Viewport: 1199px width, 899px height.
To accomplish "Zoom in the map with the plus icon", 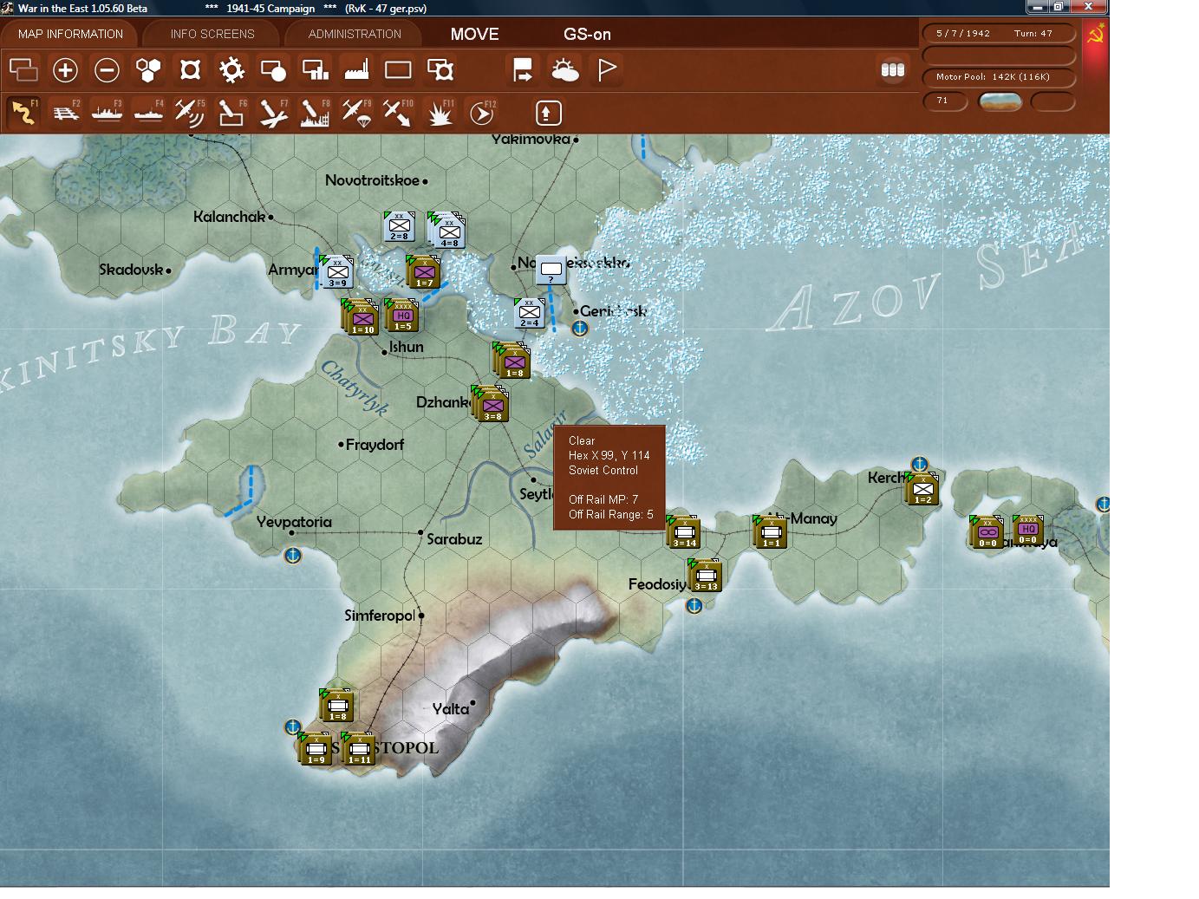I will coord(65,70).
